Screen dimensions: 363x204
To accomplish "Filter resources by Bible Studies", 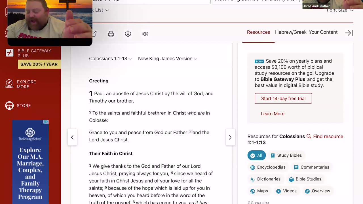I will (x=305, y=179).
